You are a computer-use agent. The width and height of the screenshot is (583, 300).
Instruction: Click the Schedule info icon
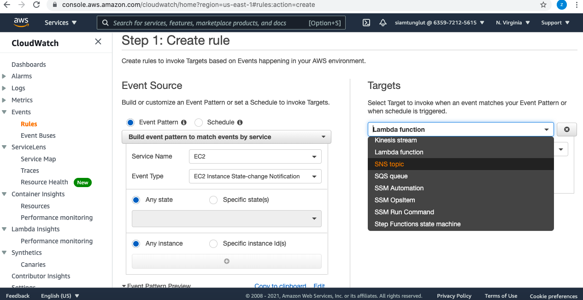(x=240, y=123)
